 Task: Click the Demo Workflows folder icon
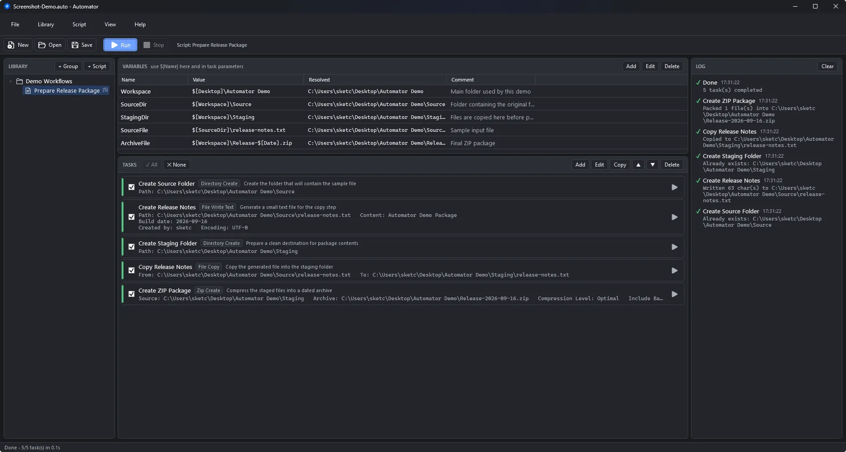point(20,81)
